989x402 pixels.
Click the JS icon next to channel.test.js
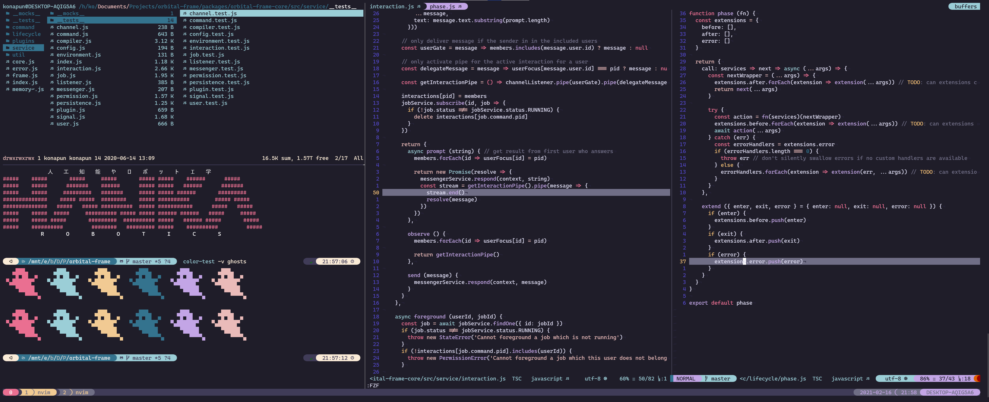[x=185, y=13]
